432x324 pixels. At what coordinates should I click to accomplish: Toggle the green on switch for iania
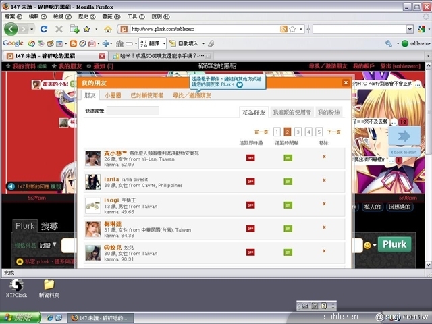tap(288, 181)
